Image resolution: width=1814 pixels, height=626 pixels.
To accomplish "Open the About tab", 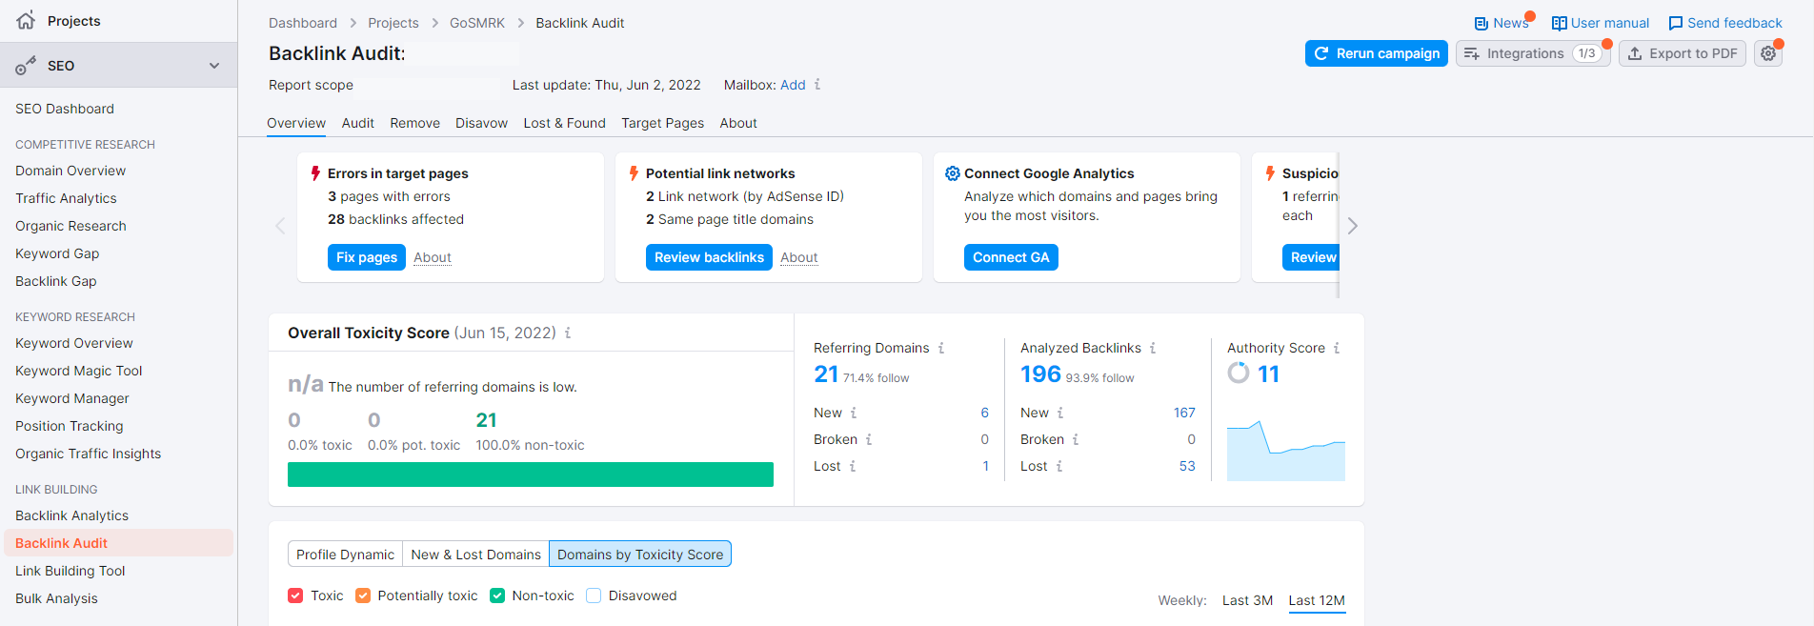I will click(x=738, y=123).
